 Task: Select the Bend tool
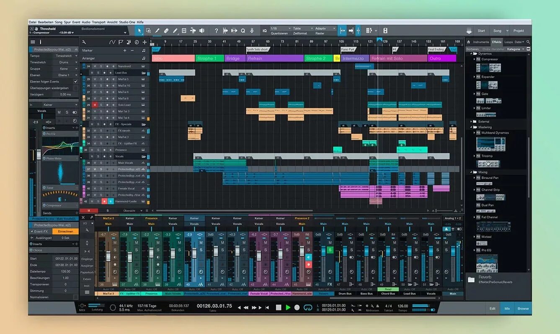[x=193, y=31]
